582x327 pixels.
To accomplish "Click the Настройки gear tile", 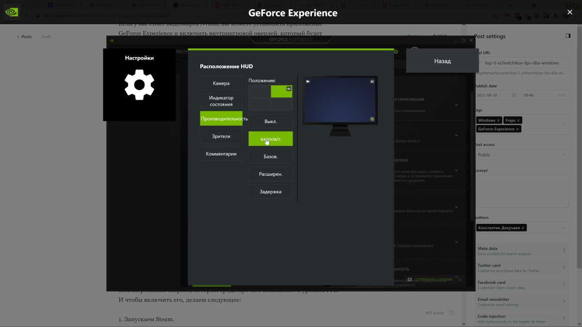I will pos(139,85).
